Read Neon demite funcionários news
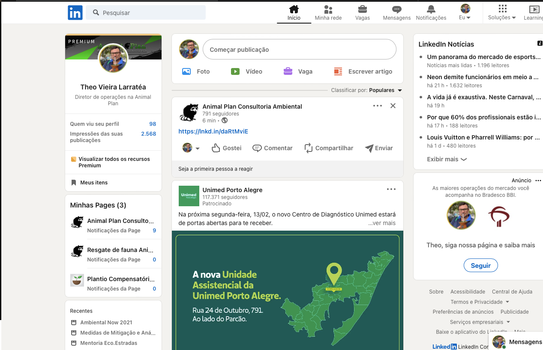The height and width of the screenshot is (350, 543). (x=483, y=77)
